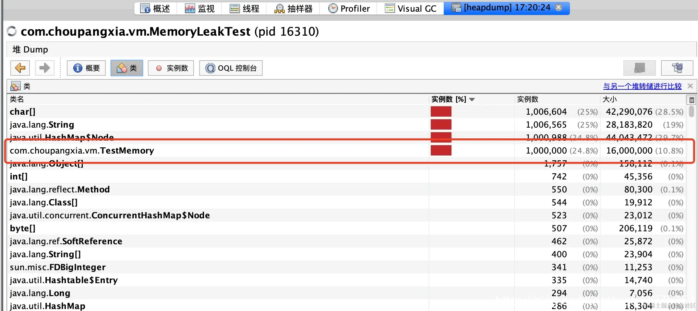
Task: Select the java.lang.Long row
Action: click(346, 293)
